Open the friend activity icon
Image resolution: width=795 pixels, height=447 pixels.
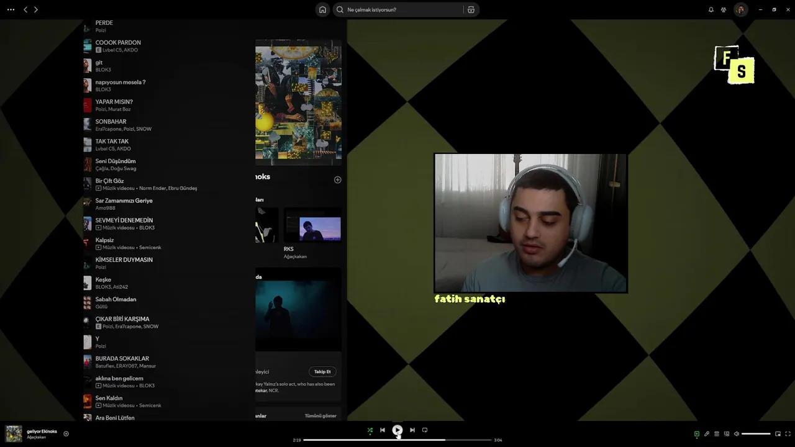724,9
